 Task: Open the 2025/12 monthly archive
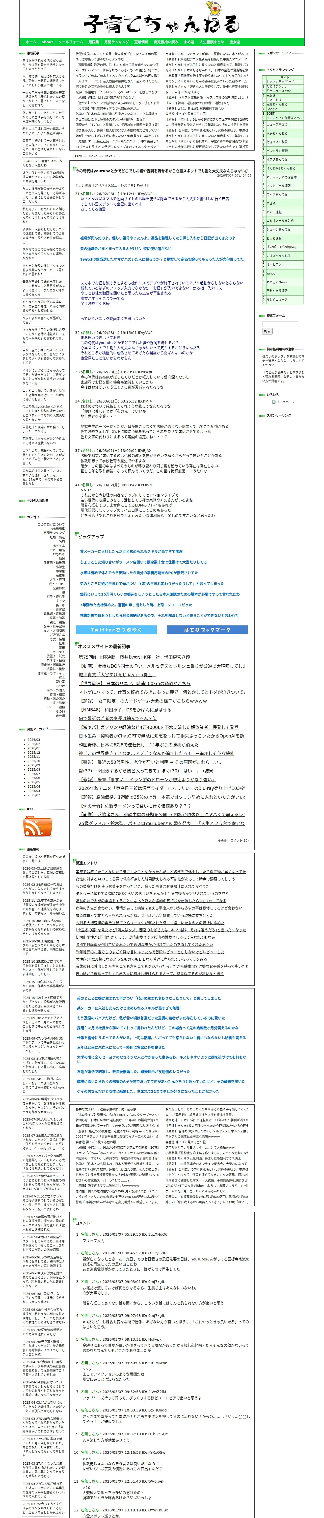point(34,752)
